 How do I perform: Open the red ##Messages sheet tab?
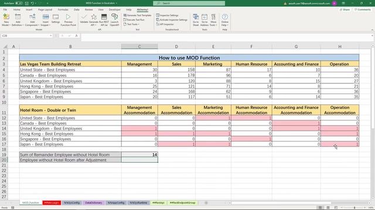tap(52, 202)
